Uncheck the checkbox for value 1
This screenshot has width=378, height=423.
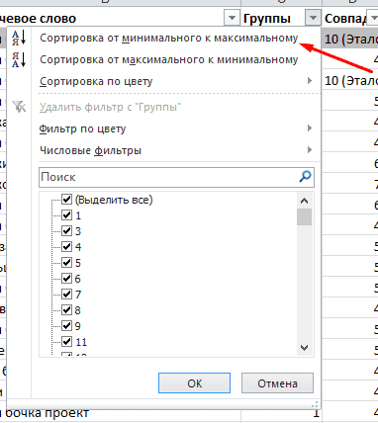(67, 215)
